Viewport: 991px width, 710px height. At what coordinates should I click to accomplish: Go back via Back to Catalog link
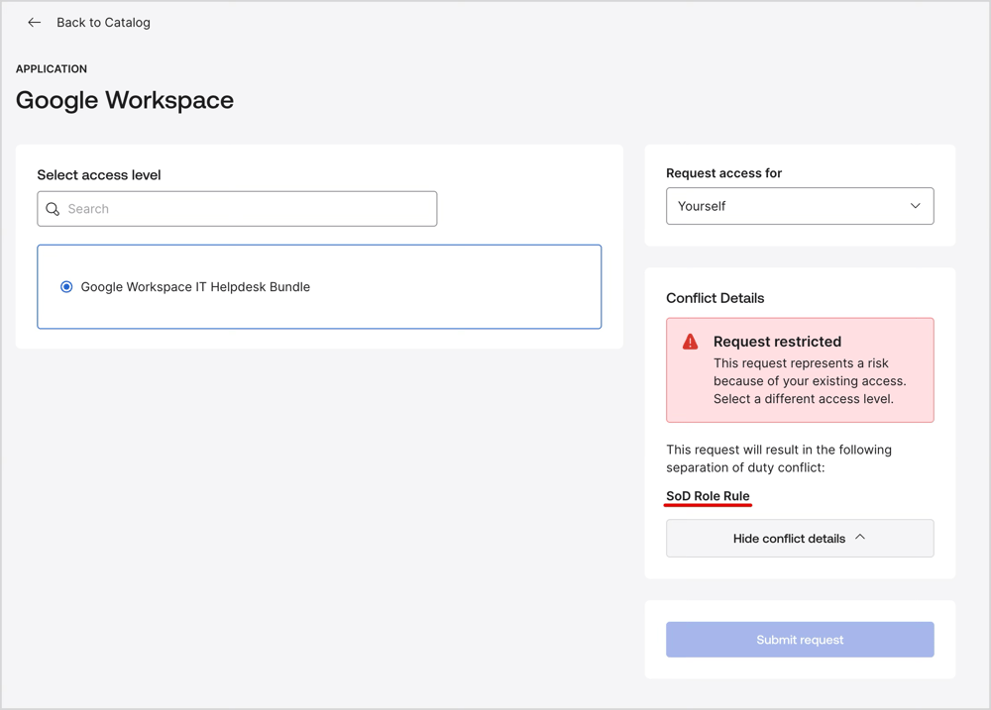point(103,23)
